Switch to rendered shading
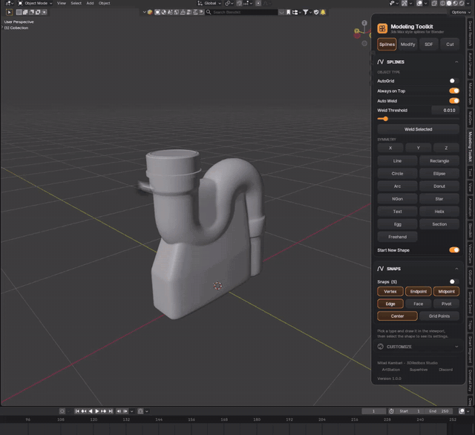Viewport: 475px width, 435px height. [462, 3]
